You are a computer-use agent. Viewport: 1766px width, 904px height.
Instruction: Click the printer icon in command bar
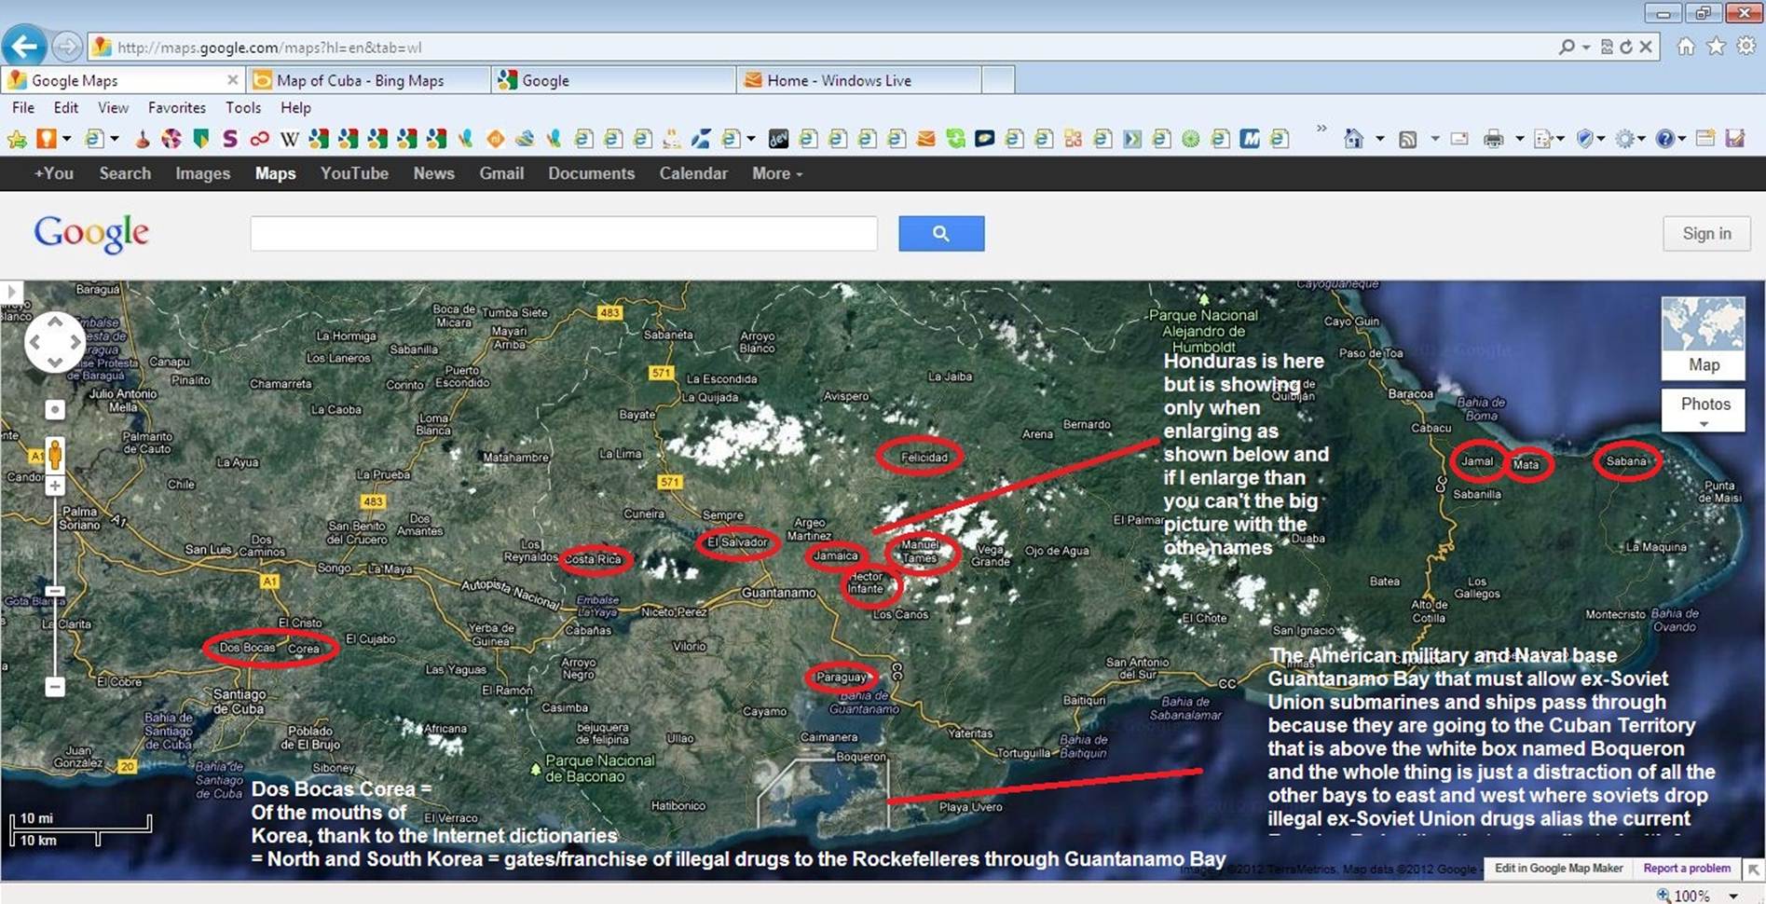(1494, 140)
